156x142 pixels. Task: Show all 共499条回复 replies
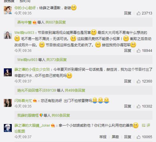coord(75,90)
